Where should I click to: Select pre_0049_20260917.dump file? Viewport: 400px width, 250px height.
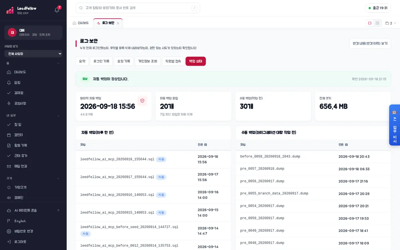click(x=262, y=230)
